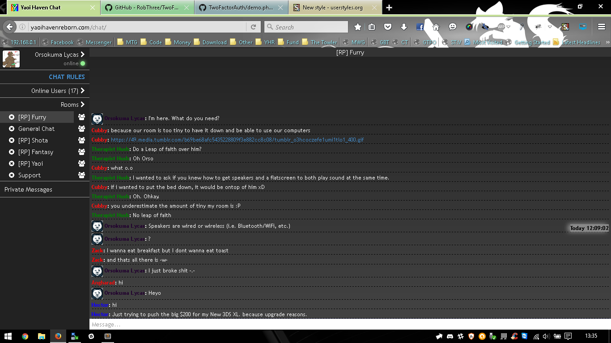Open users icon for [RP] Shota room
The width and height of the screenshot is (611, 343).
point(81,140)
